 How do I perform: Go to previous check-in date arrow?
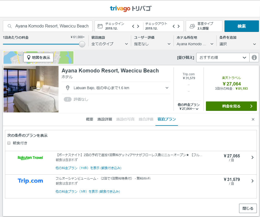point(133,26)
